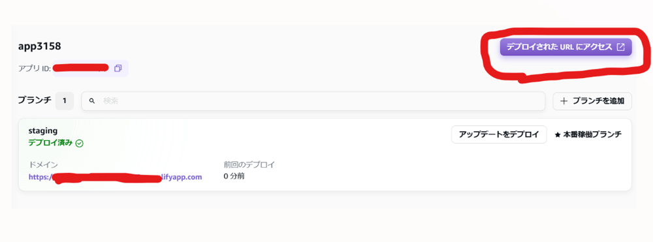This screenshot has width=653, height=242.
Task: Click the 前回のデプロイ label
Action: pyautogui.click(x=249, y=164)
